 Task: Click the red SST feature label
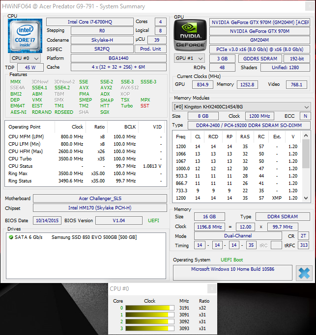(144, 106)
